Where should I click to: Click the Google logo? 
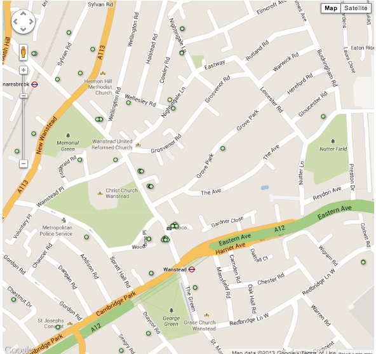17,350
